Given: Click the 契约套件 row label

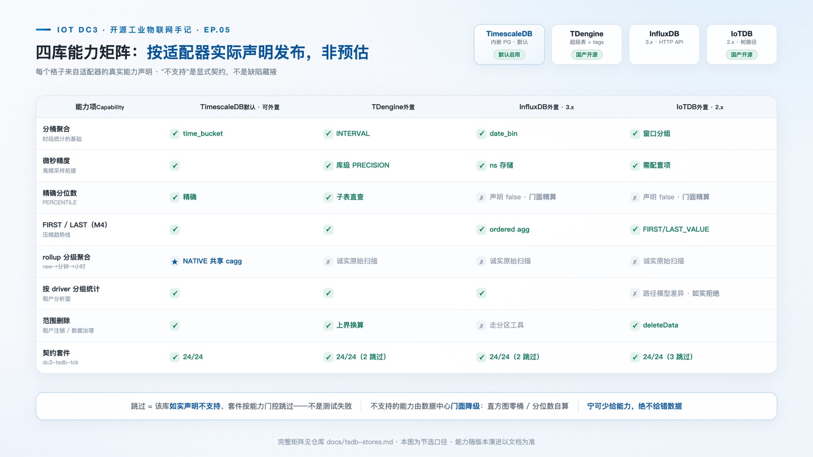Looking at the screenshot, I should (x=56, y=353).
